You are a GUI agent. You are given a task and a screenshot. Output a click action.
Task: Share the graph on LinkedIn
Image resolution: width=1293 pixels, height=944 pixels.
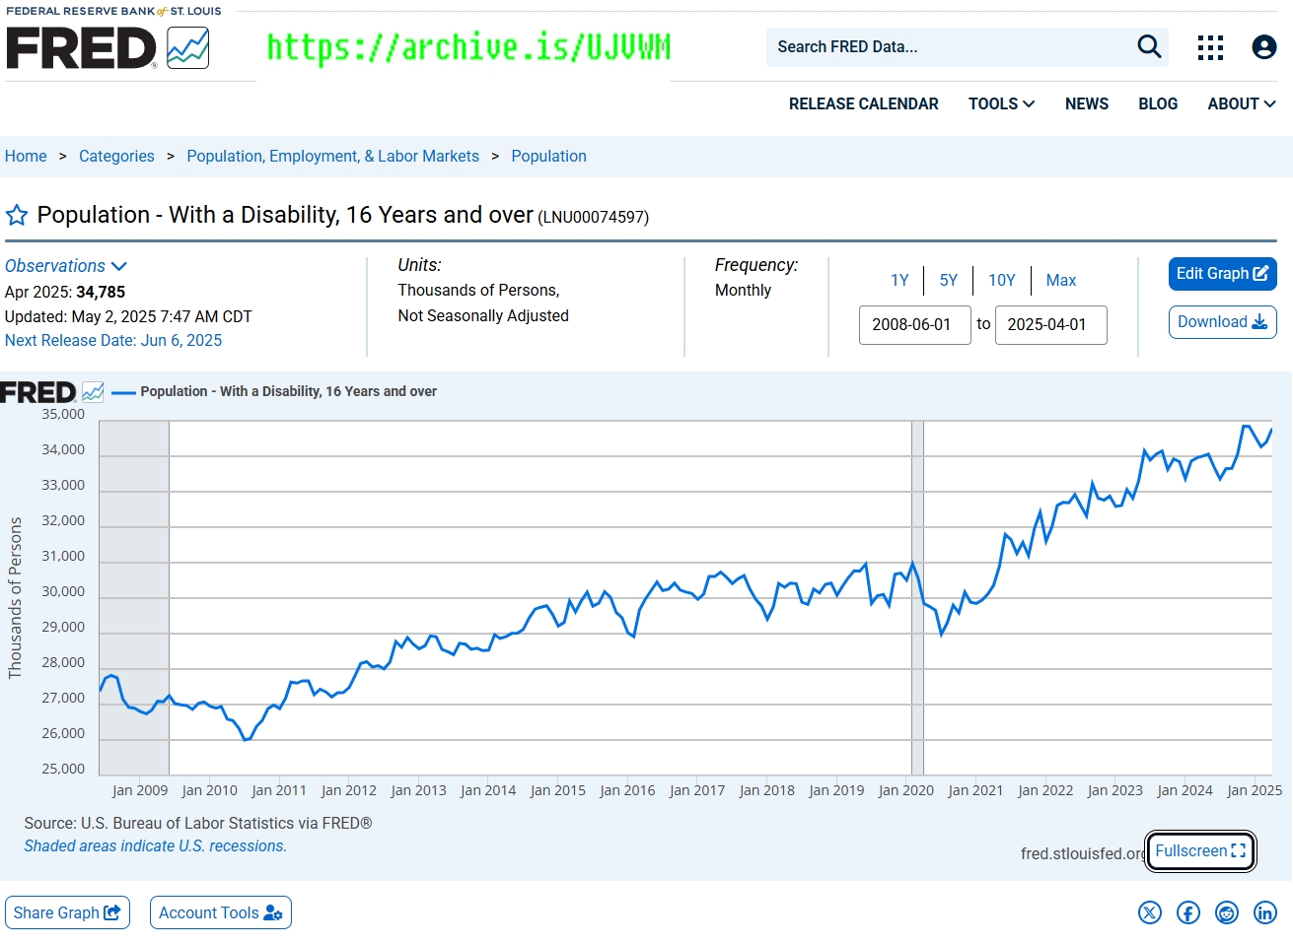(x=1265, y=912)
